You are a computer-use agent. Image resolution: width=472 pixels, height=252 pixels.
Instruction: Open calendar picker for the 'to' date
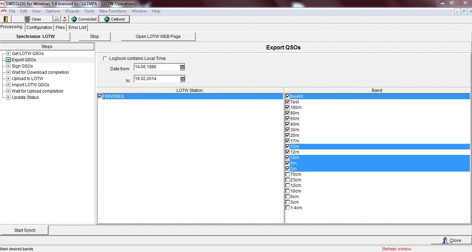[x=182, y=79]
